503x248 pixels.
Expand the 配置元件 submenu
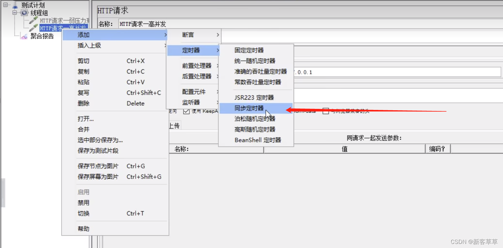tap(194, 92)
